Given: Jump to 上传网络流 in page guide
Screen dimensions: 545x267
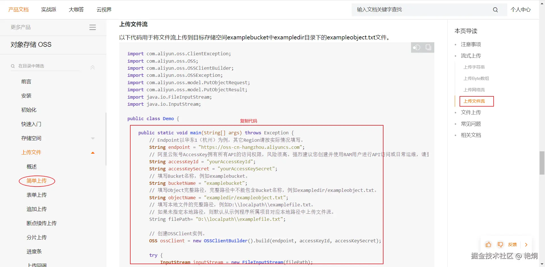Looking at the screenshot, I should pos(474,90).
